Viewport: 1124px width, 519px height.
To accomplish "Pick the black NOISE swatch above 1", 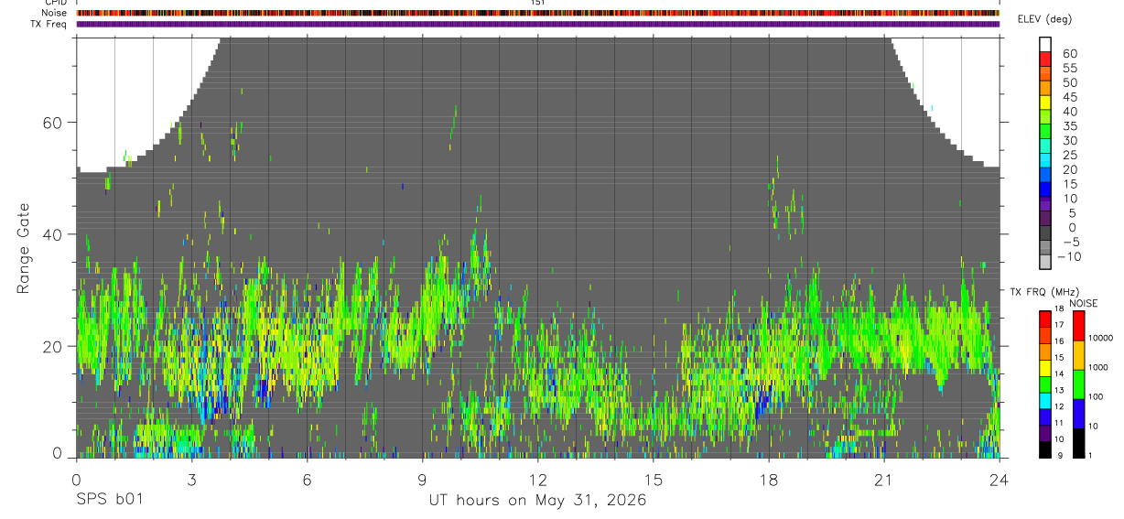I will pos(1078,443).
